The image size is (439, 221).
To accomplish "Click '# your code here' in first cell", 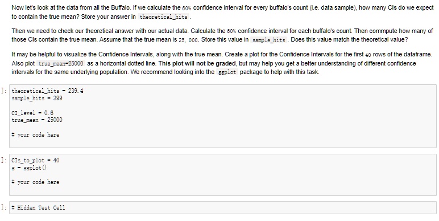I will pyautogui.click(x=35, y=135).
